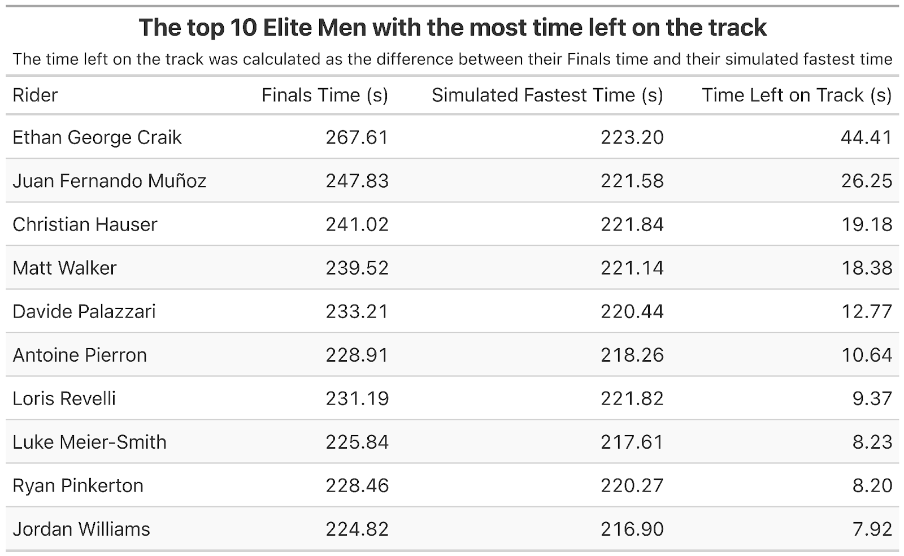Click the Rider column header
Screen dimensions: 904x556
pyautogui.click(x=35, y=95)
